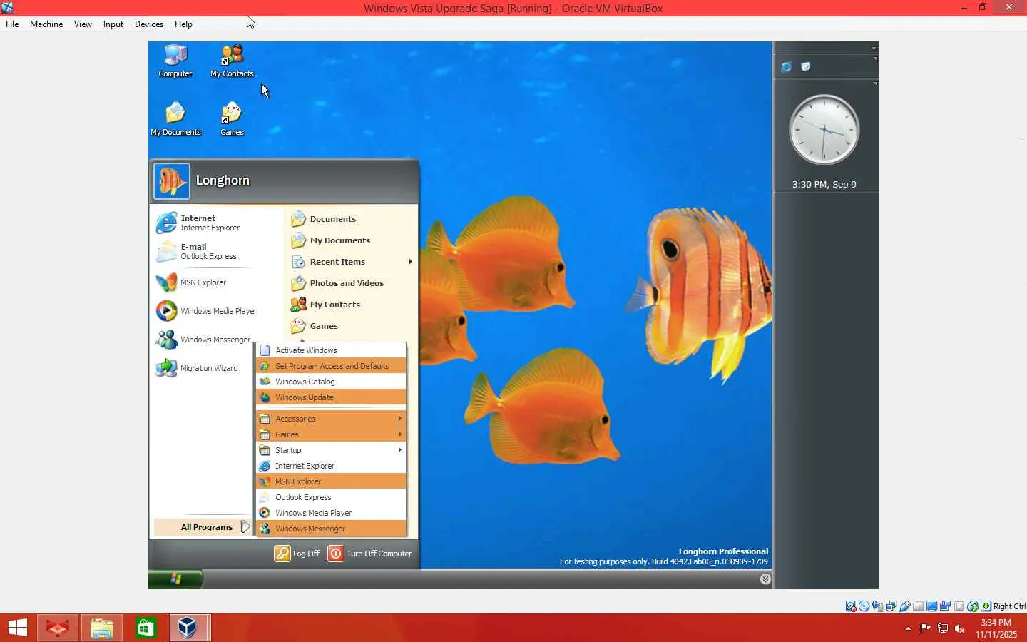Click the VirtualBox recording indicator icon
Screen dimensions: 1027x642
click(x=946, y=606)
